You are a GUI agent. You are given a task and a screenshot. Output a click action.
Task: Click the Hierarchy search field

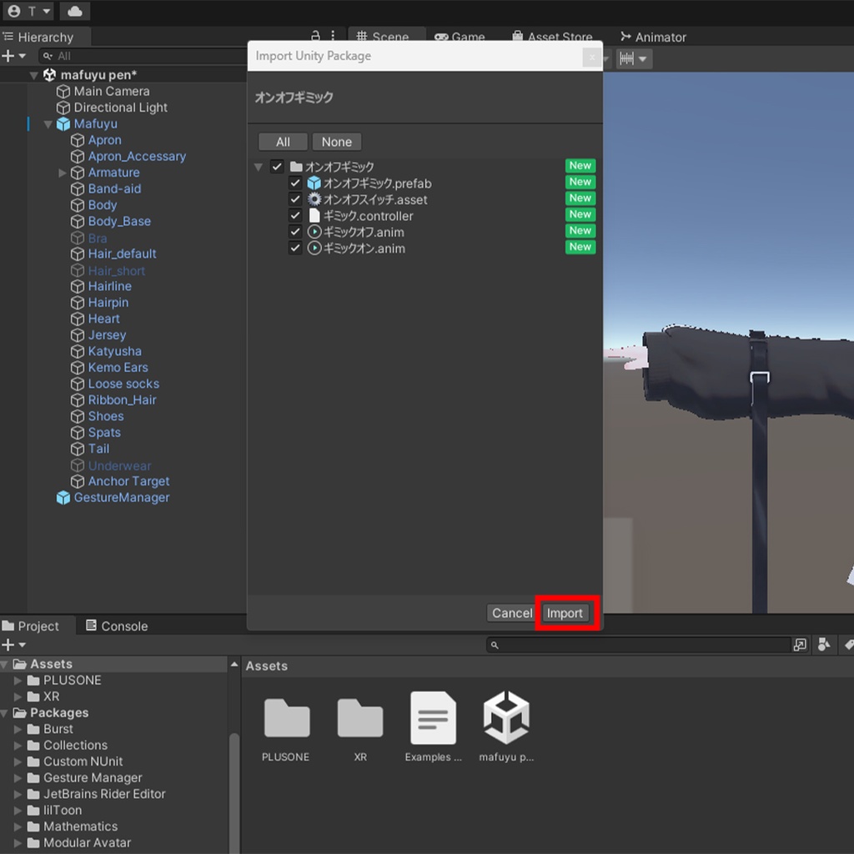click(143, 56)
